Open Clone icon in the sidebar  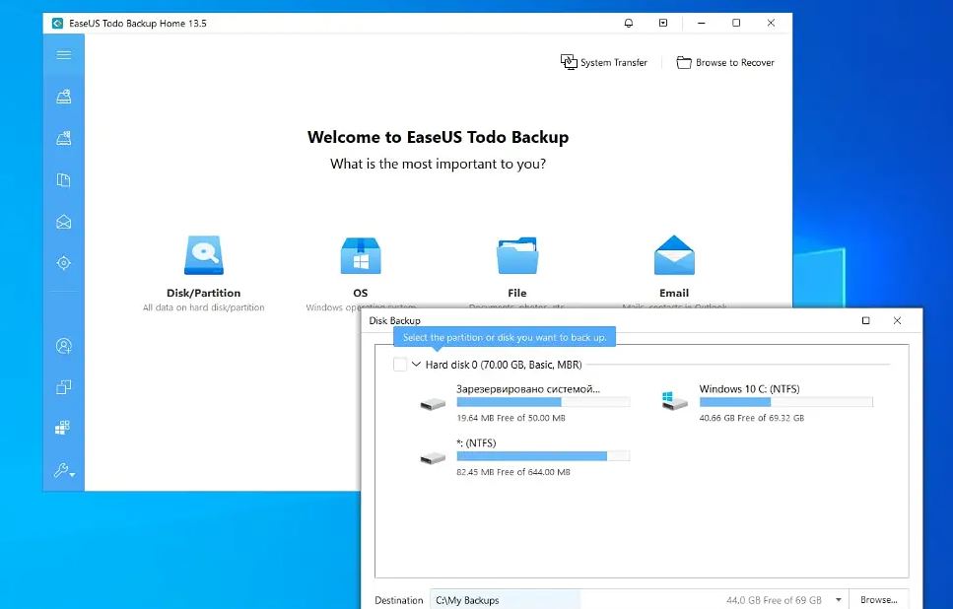[64, 387]
